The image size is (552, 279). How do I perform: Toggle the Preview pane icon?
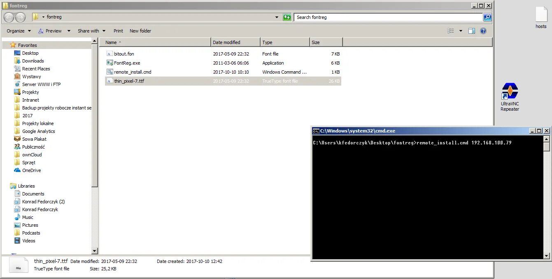click(472, 31)
